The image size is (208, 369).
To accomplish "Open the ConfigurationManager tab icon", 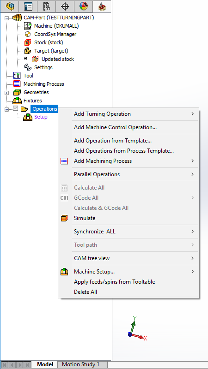I will tap(47, 6).
